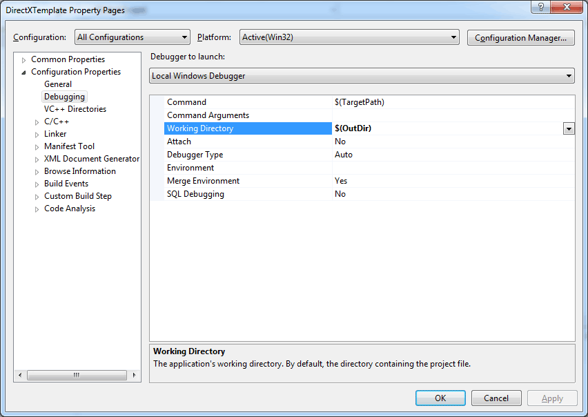Expand the Linker node arrow
Screen dimensions: 588x417
pyautogui.click(x=37, y=135)
